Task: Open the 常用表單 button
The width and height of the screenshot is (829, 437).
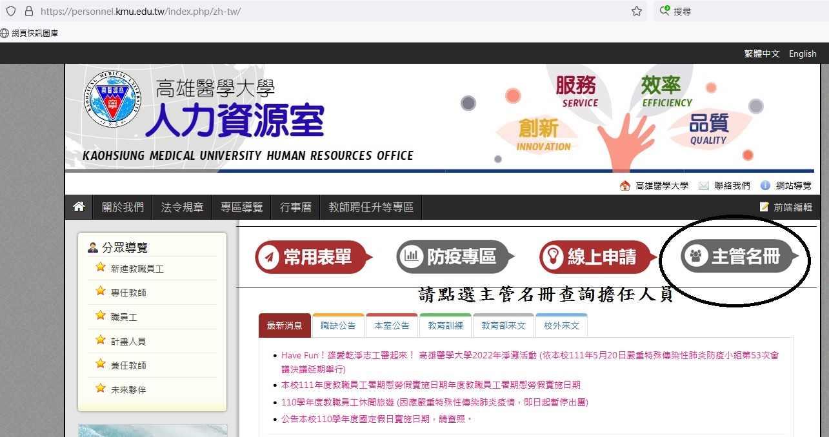Action: [x=314, y=257]
